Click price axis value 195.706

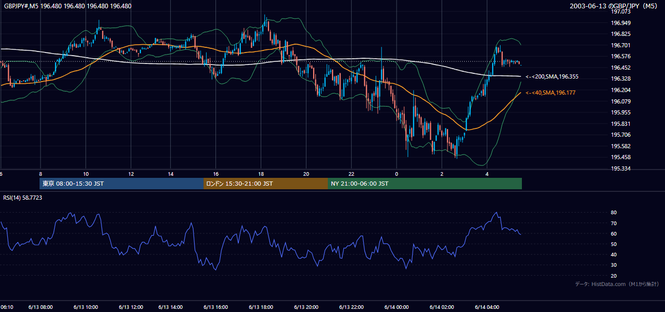tap(622, 135)
